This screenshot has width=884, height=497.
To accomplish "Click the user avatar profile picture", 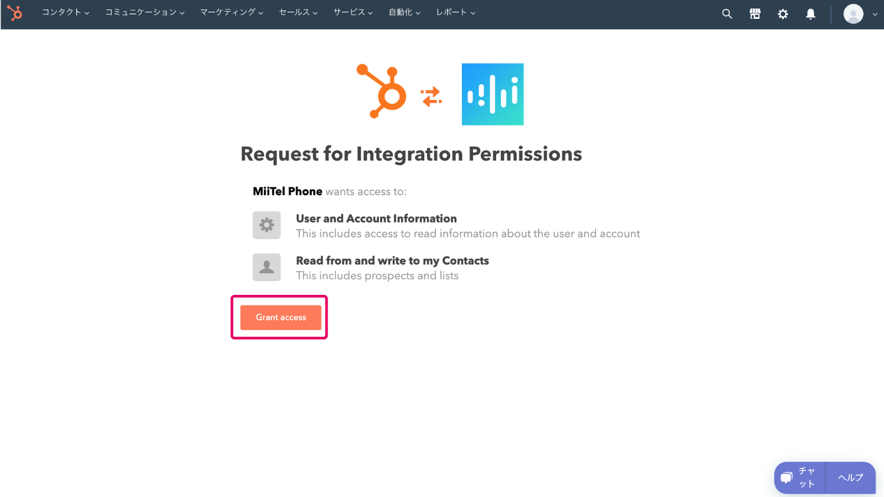I will pyautogui.click(x=853, y=14).
